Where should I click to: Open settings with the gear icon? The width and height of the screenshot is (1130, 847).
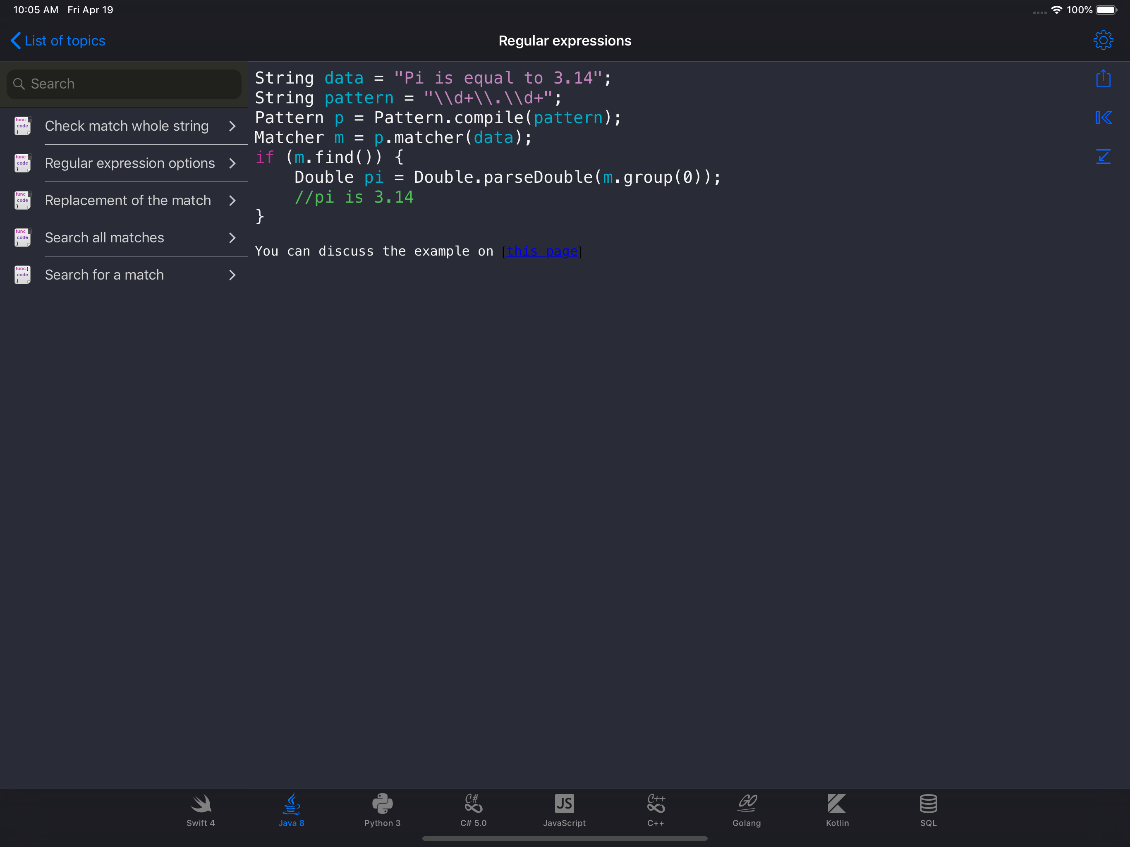pos(1103,41)
